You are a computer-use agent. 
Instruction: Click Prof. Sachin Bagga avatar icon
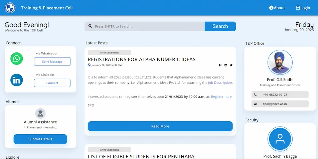click(x=280, y=139)
